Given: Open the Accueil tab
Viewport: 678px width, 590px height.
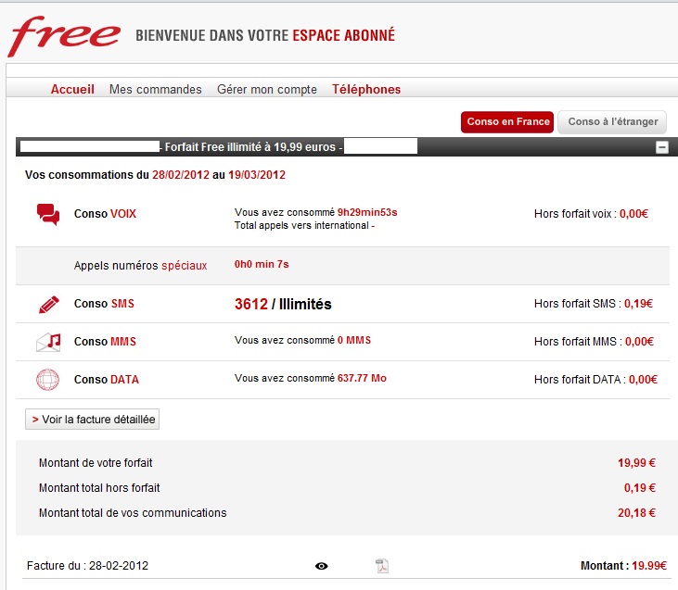Looking at the screenshot, I should point(72,90).
